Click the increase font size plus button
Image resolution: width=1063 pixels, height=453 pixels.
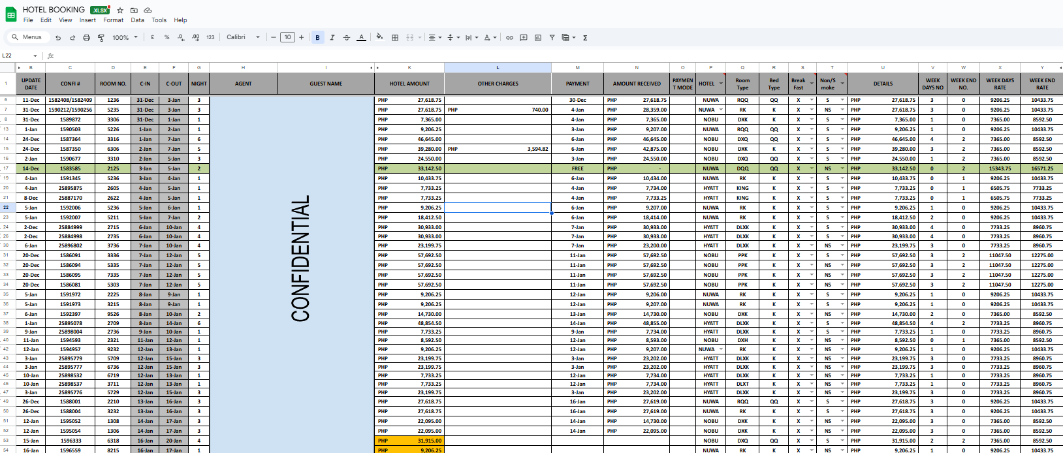(302, 37)
